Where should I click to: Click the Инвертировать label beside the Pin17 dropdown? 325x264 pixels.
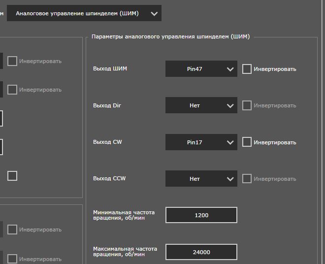tap(275, 142)
